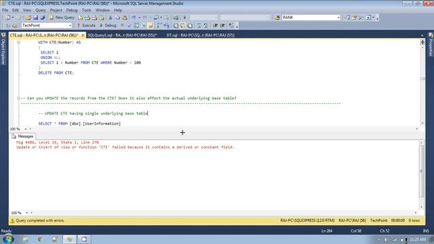Open the tab list dropdown arrow
Viewport: 434px width, 244px height.
coord(422,35)
